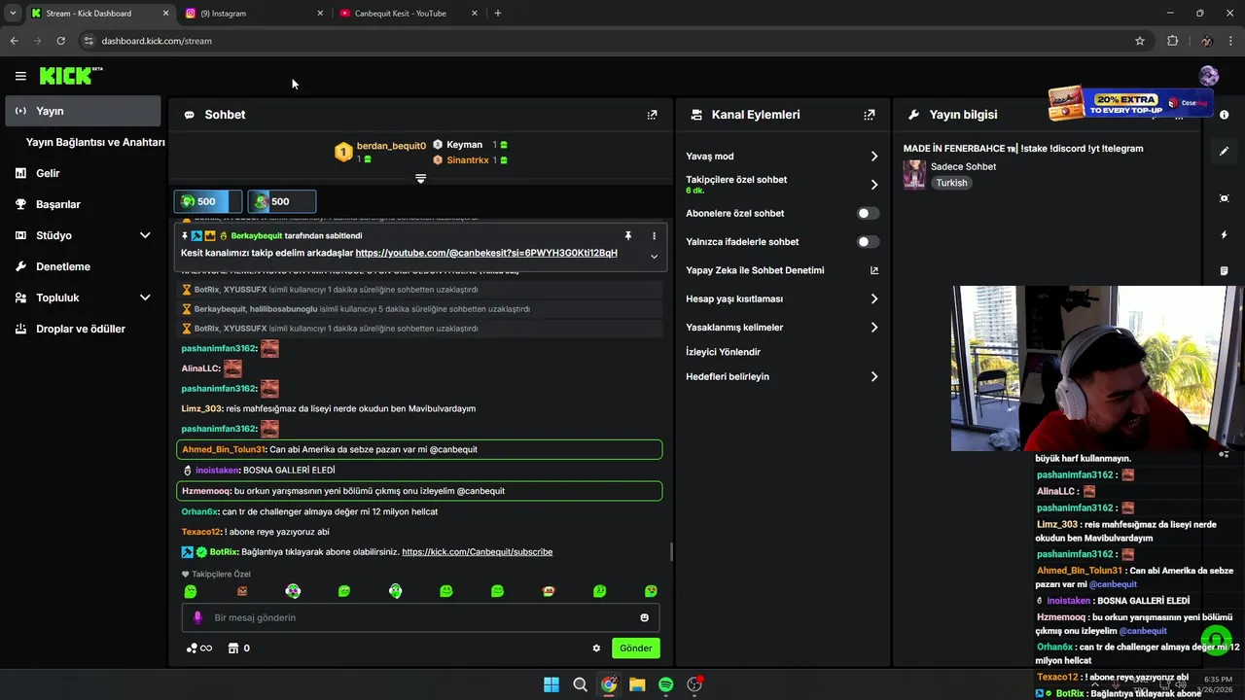Pop out the Sohbet chat panel
1245x700 pixels.
tap(652, 115)
